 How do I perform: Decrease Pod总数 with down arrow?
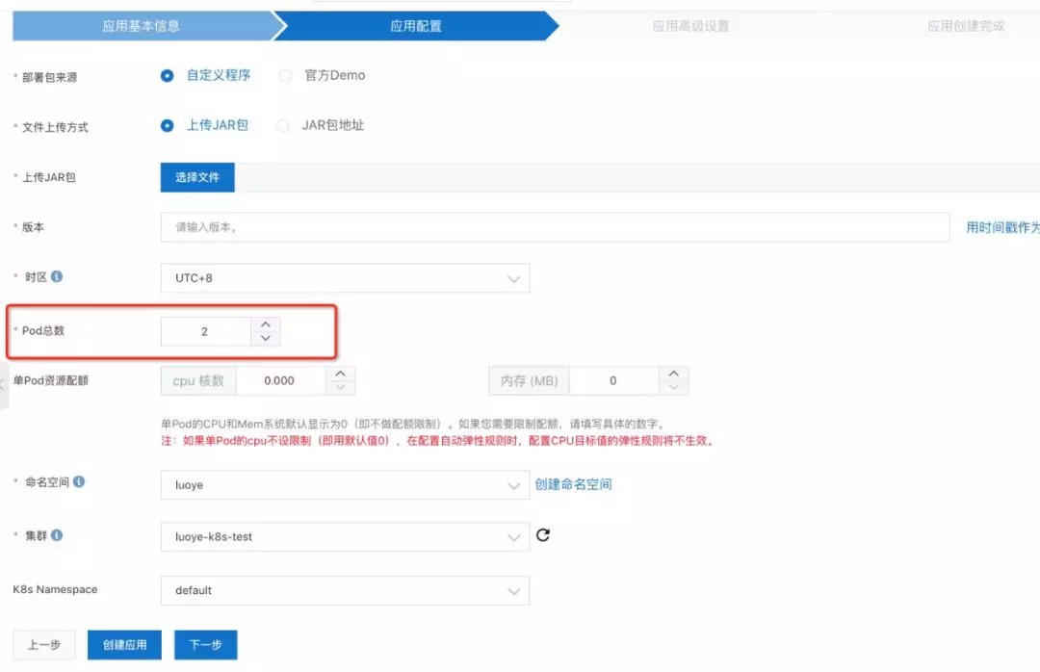(266, 338)
